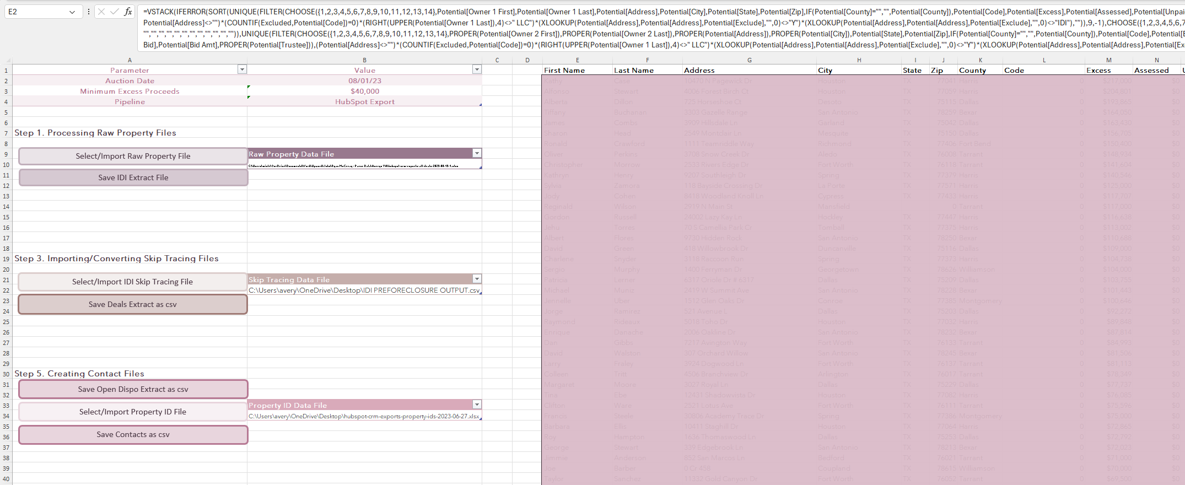Screen dimensions: 1185x485
Task: Click Select/Import IDI Skip Tracing File button
Action: 132,282
